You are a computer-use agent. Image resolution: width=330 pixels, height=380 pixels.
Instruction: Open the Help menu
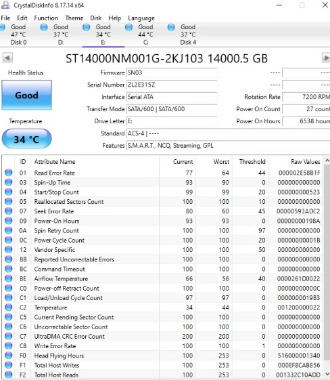[115, 18]
